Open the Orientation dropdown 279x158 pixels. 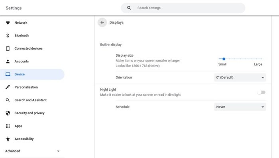tap(240, 77)
